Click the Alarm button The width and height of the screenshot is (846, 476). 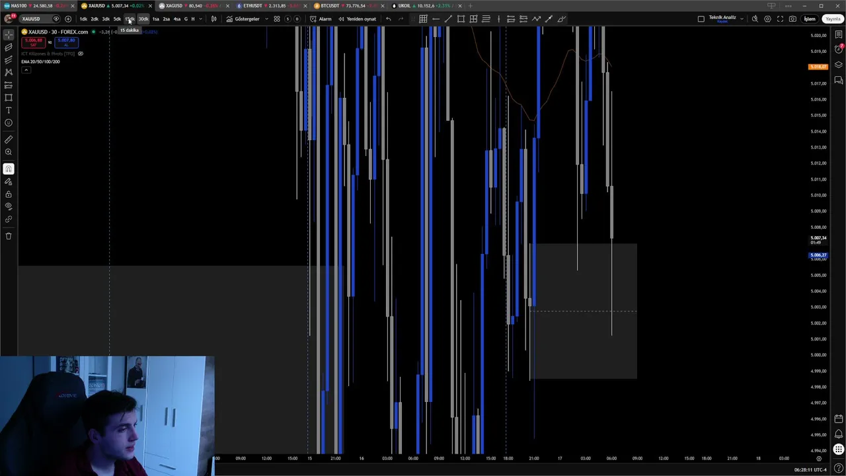321,19
